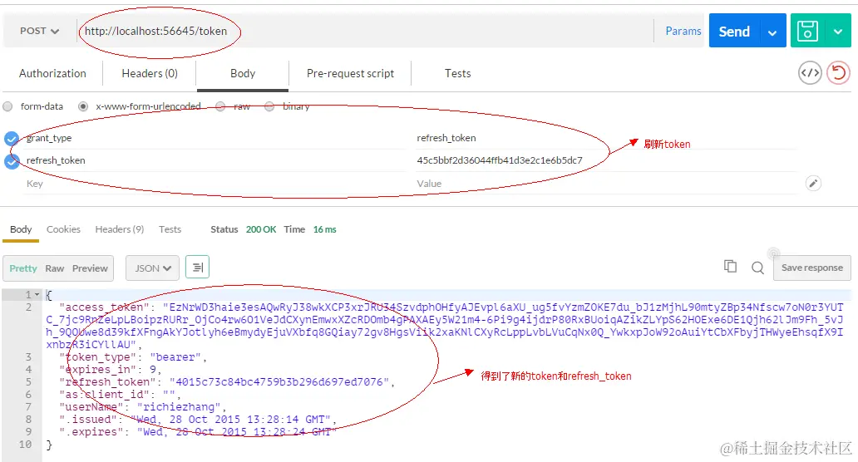Select the raw body radio option
This screenshot has width=858, height=462.
click(x=220, y=106)
